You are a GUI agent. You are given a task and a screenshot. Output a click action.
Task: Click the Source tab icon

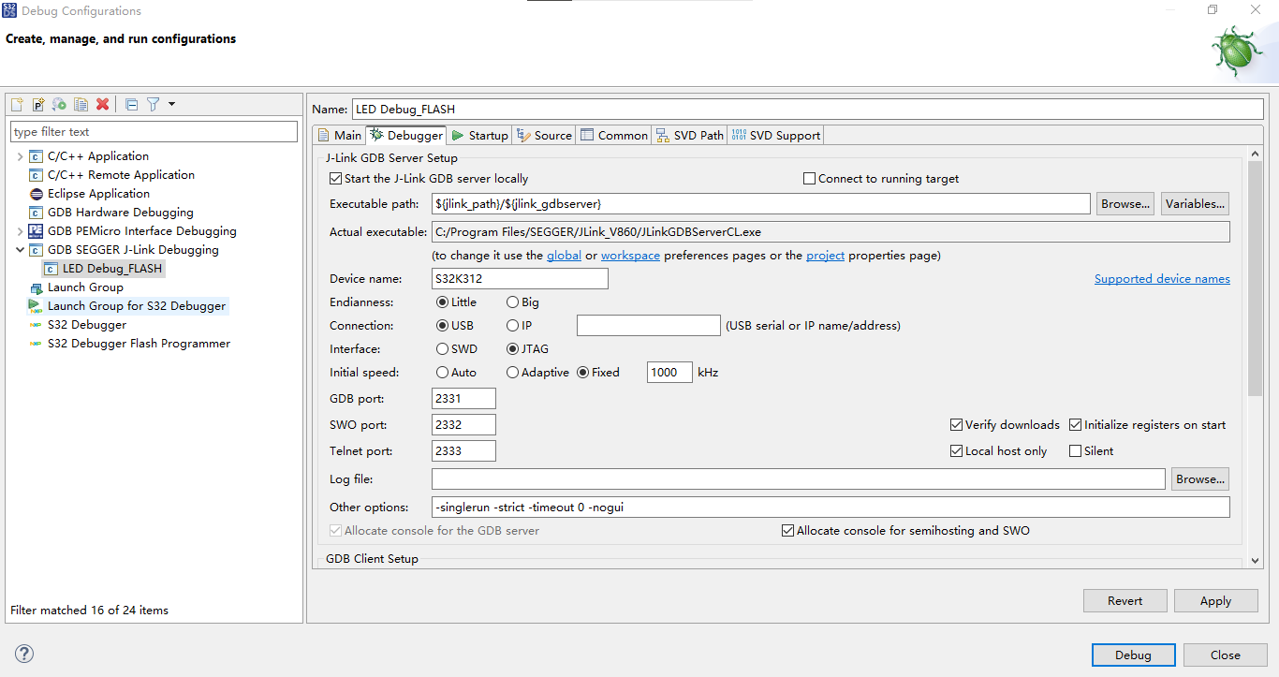pyautogui.click(x=524, y=136)
